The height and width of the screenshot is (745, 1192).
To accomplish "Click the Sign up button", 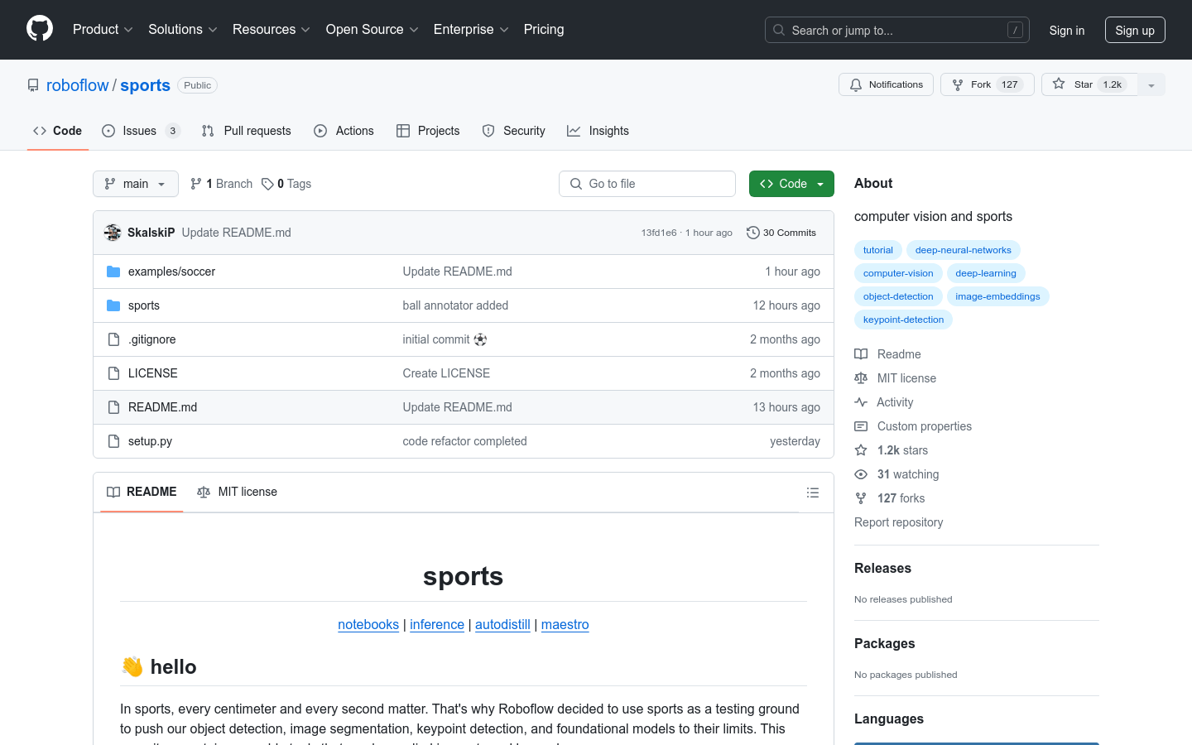I will (1135, 30).
